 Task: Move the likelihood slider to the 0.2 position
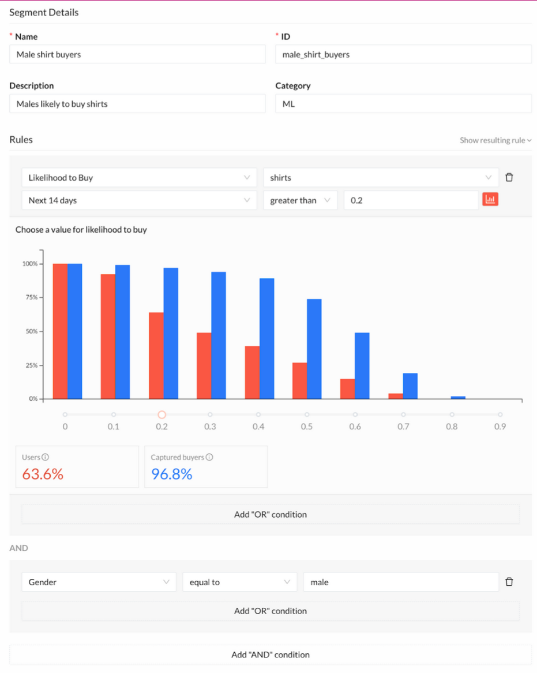coord(162,414)
